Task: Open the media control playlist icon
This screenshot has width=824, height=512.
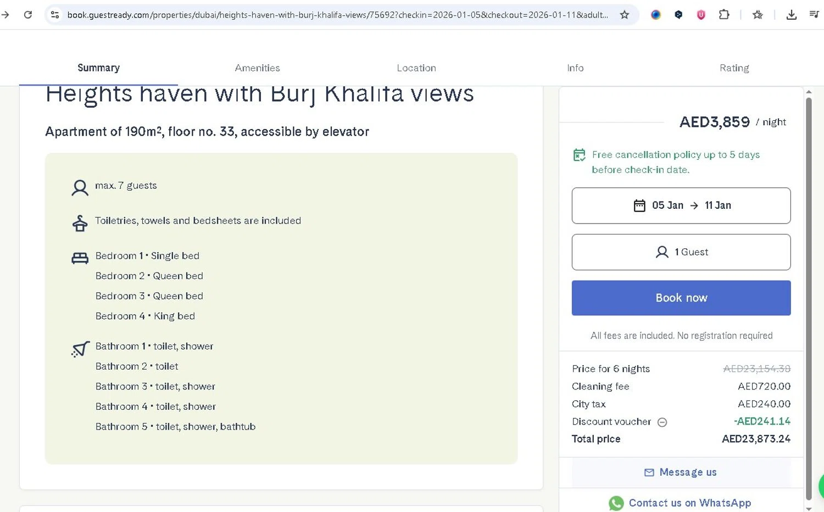Action: [814, 15]
